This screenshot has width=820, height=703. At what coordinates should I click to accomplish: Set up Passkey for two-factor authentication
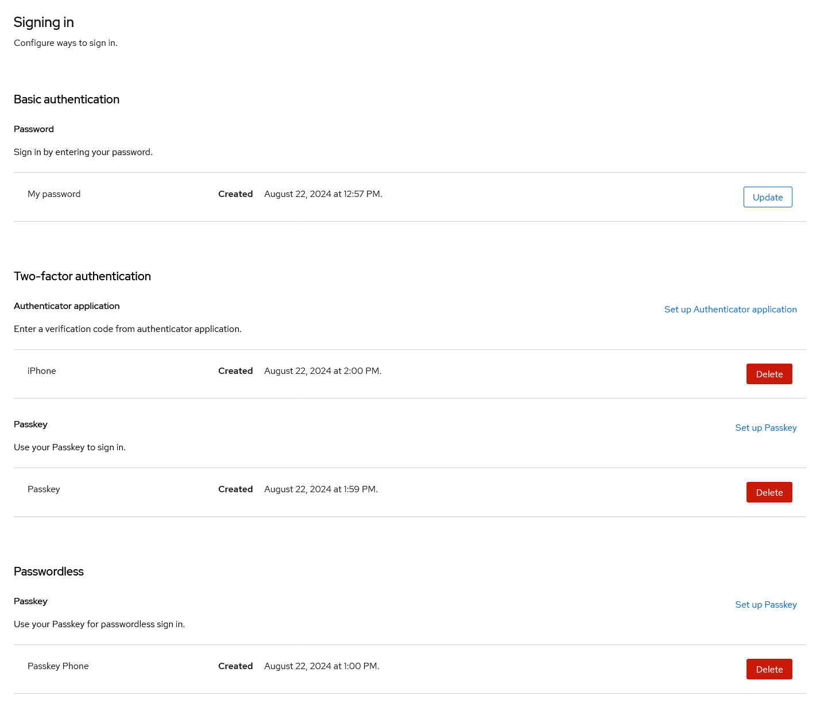tap(766, 427)
